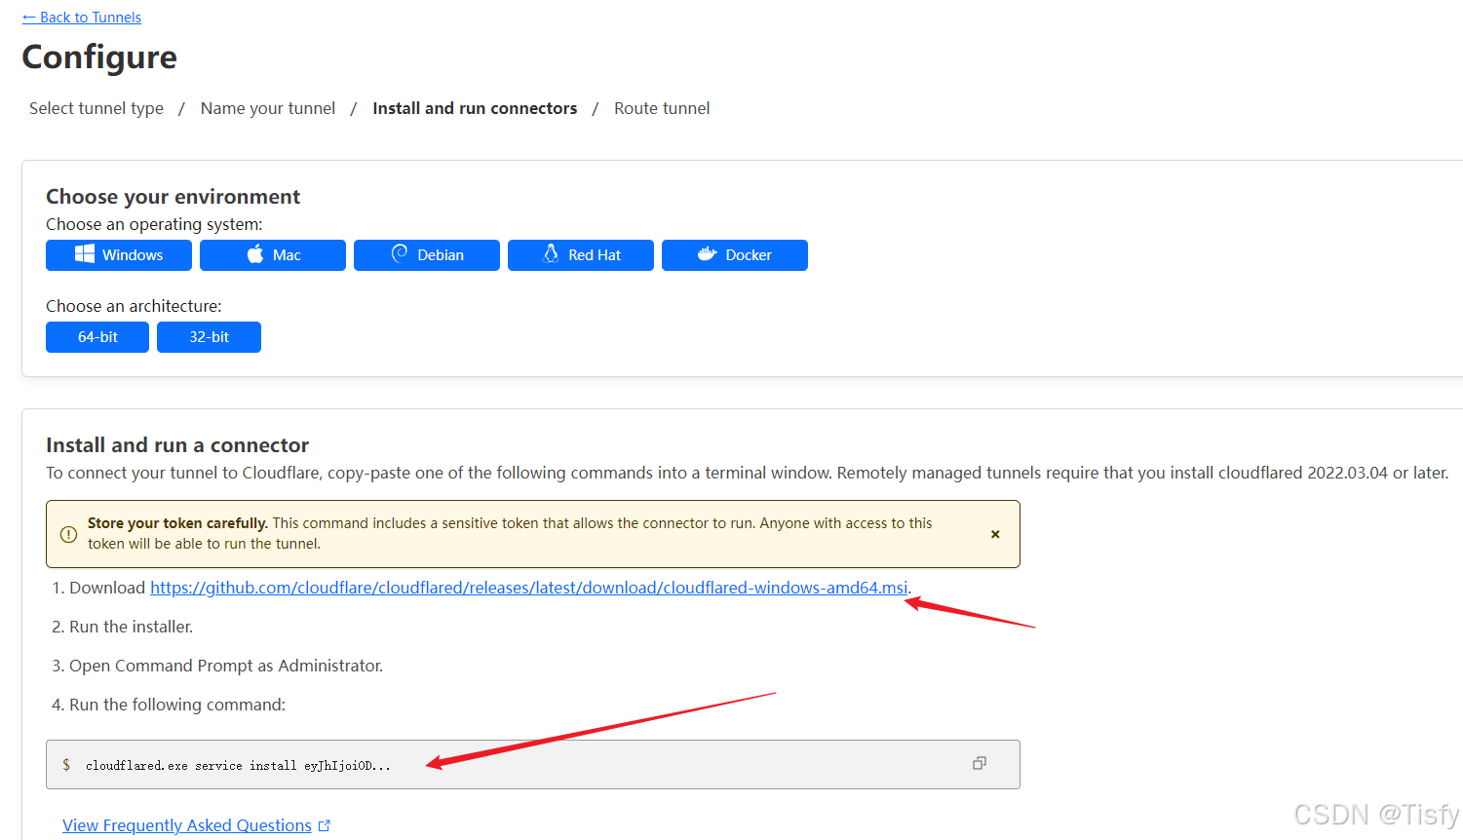Open the cloudflared MSI download link
1463x840 pixels.
click(528, 588)
